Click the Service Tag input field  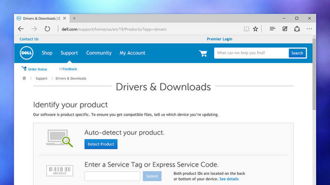tap(112, 176)
